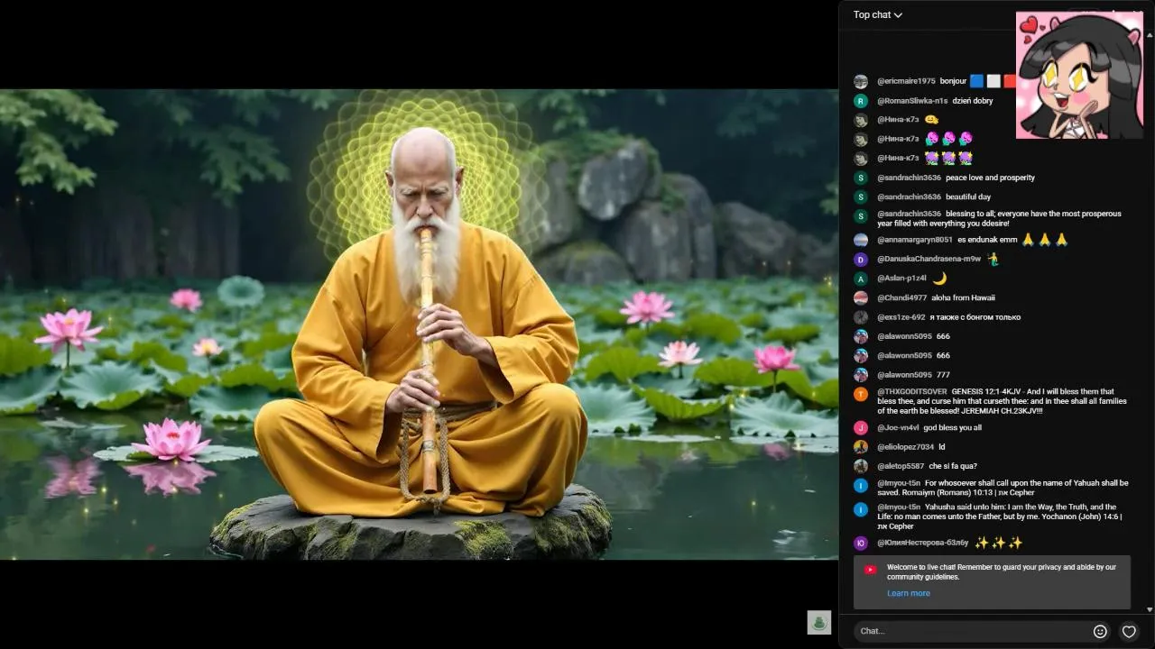Image resolution: width=1155 pixels, height=649 pixels.
Task: Click message 'aloha from Hawaii'
Action: (x=963, y=298)
